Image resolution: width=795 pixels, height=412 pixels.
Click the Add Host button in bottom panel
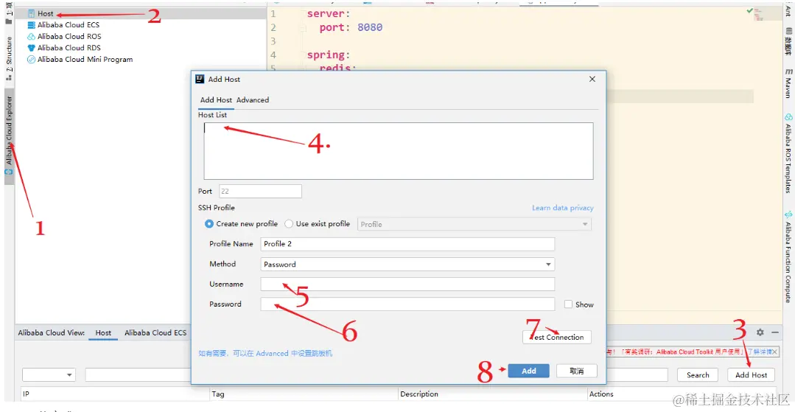[752, 375]
